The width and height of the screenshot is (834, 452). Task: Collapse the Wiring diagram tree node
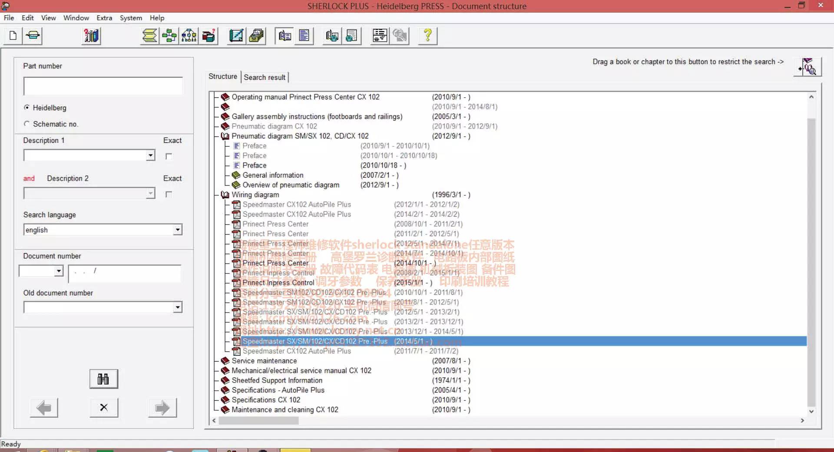pyautogui.click(x=225, y=195)
